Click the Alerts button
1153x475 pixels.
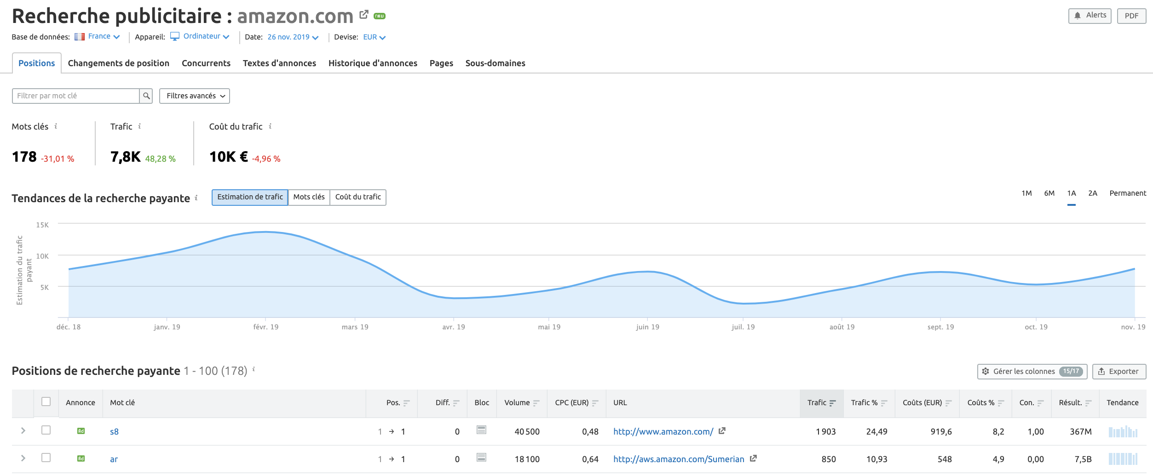point(1090,16)
